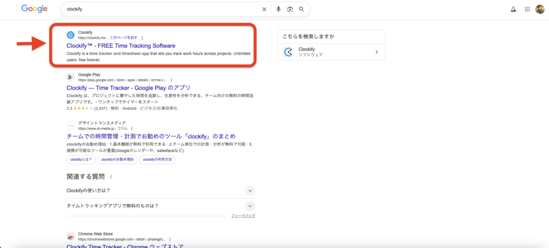The width and height of the screenshot is (549, 248).
Task: Select the clockifyの利用方法 chip
Action: click(157, 160)
